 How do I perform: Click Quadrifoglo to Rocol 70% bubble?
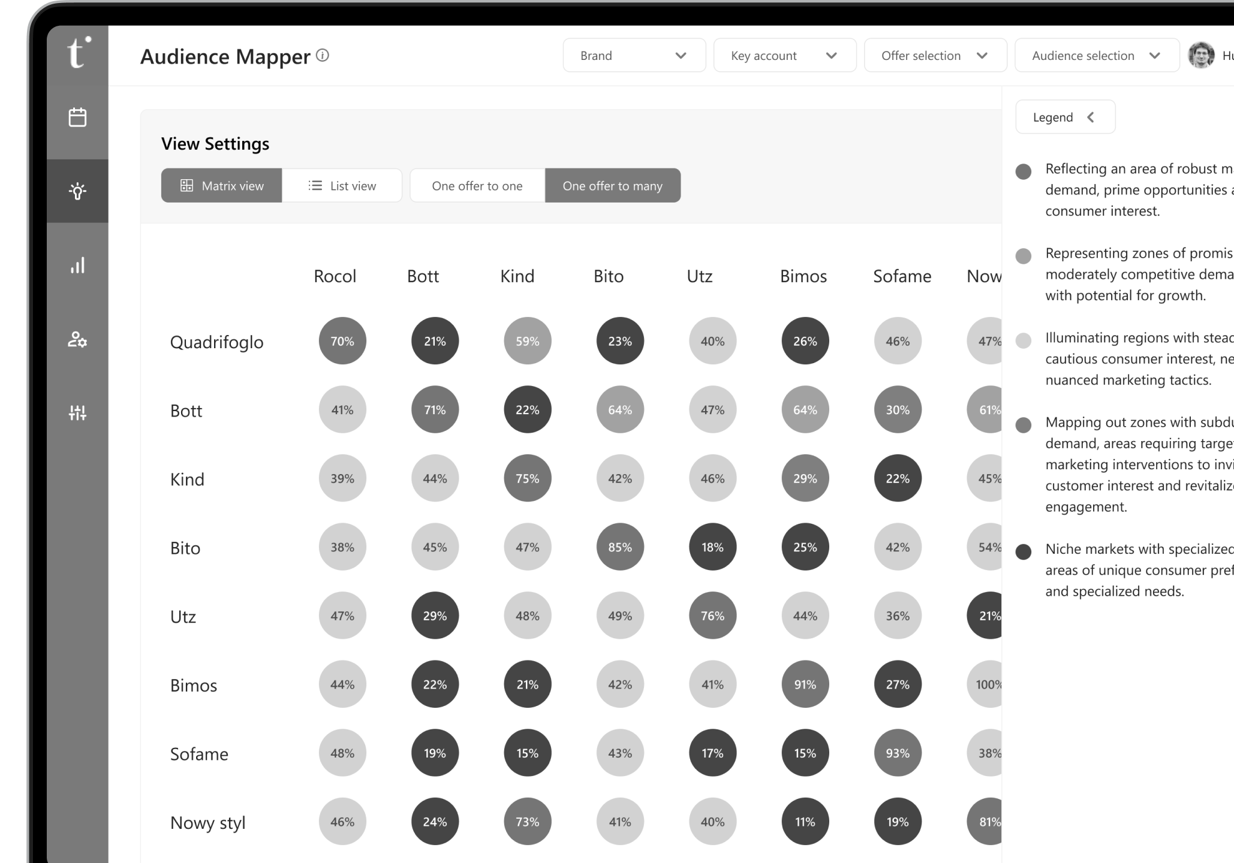tap(342, 341)
